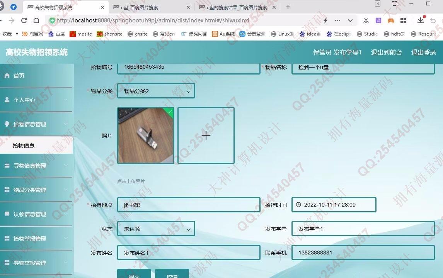Click the purple translate extension icon

[x=378, y=20]
